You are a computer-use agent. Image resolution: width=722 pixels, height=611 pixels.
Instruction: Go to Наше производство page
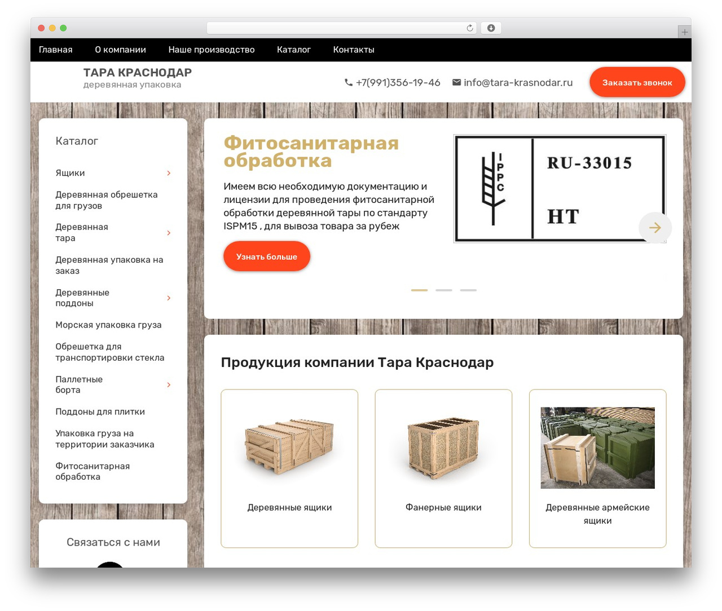212,50
